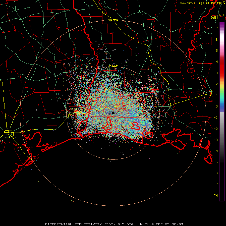The width and height of the screenshot is (226, 226).
Task: Click the 50 NMI range ring label
Action: pos(113,67)
